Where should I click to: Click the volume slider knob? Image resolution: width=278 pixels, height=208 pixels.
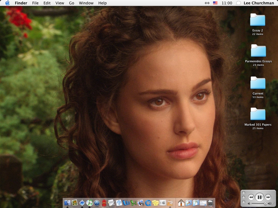click(x=265, y=204)
